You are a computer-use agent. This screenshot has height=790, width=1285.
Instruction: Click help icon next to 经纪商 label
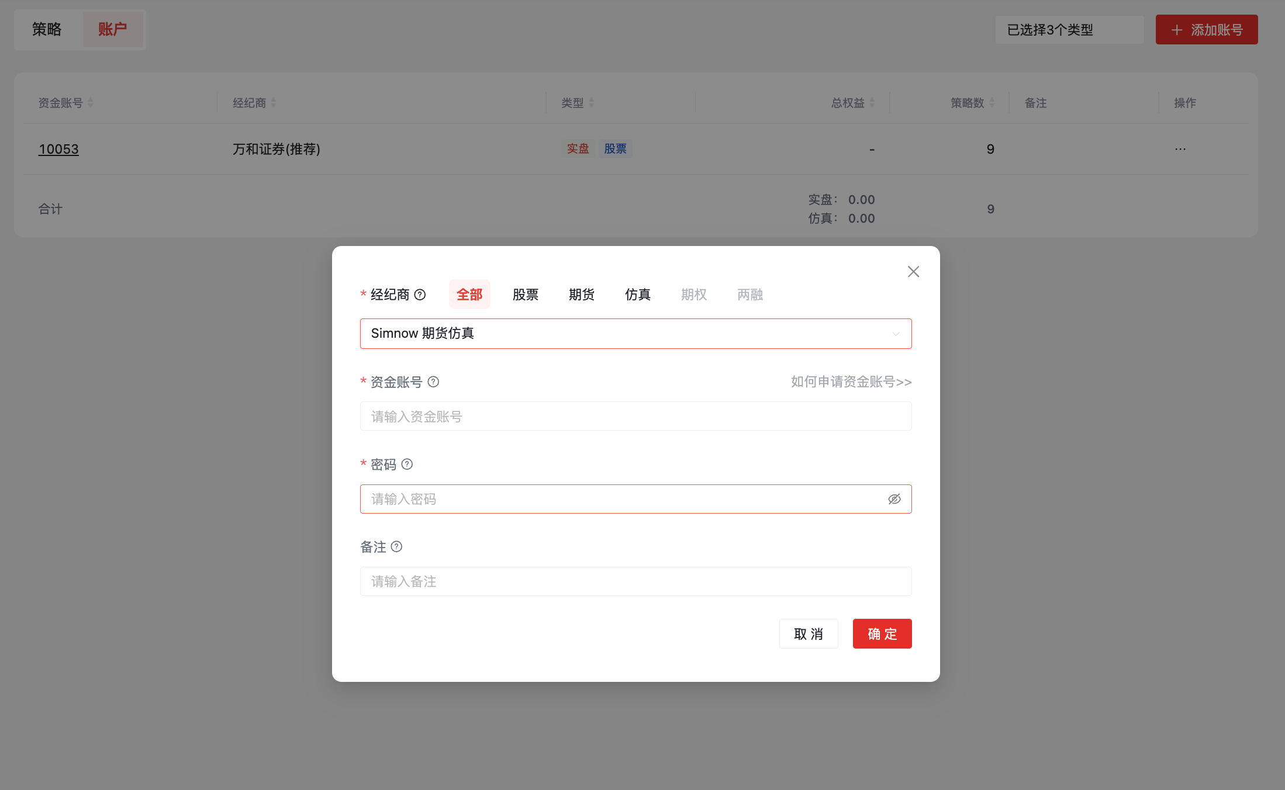click(420, 294)
